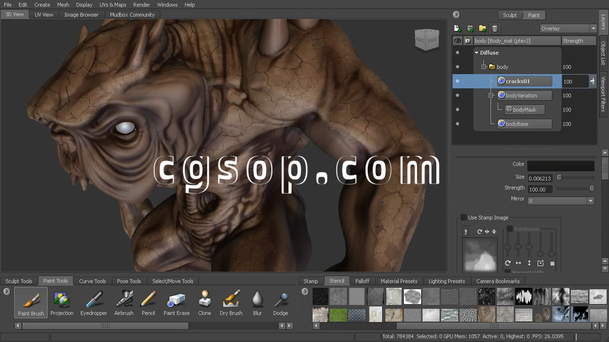Click the delete layer trash icon
This screenshot has height=342, width=609.
tap(494, 28)
